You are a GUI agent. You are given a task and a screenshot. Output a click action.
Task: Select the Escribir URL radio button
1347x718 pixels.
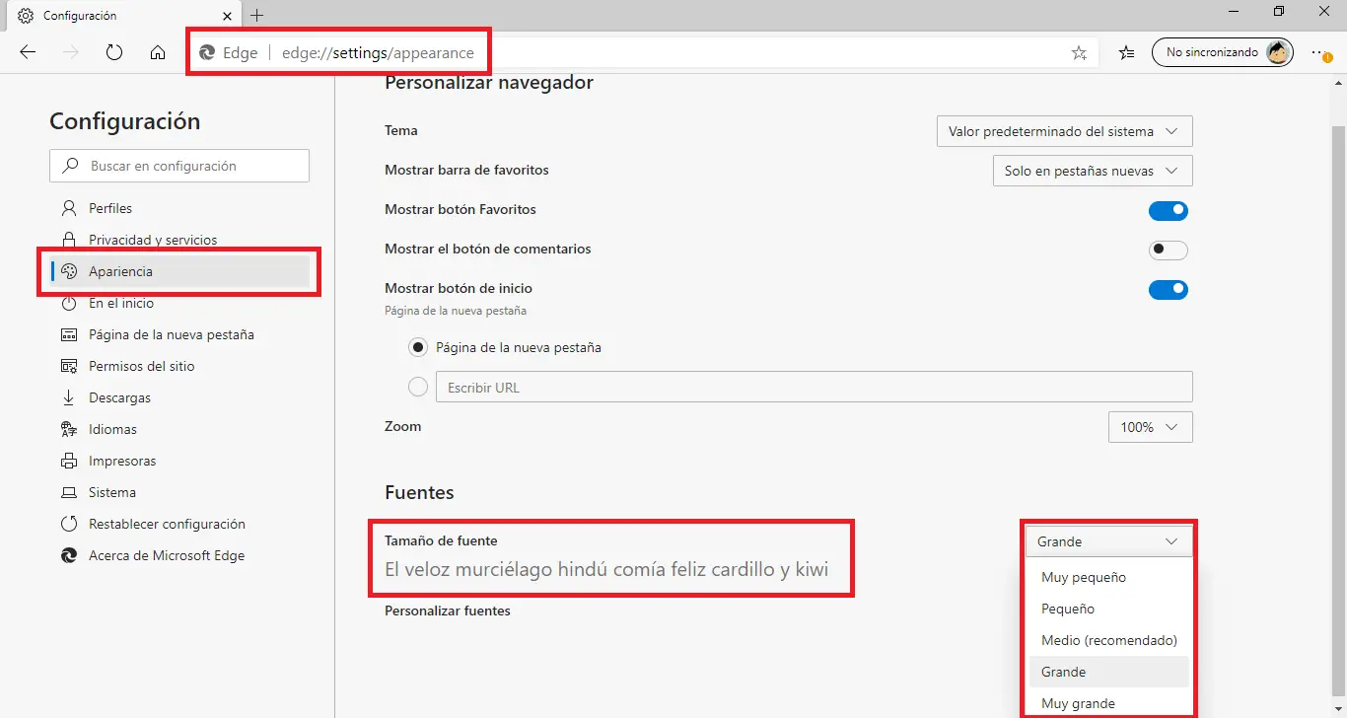(x=418, y=387)
